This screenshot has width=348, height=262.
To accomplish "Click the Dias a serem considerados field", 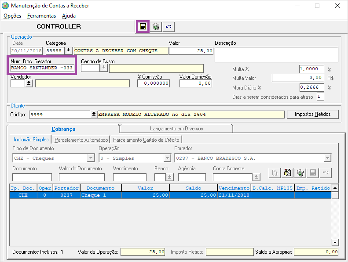I will click(320, 97).
